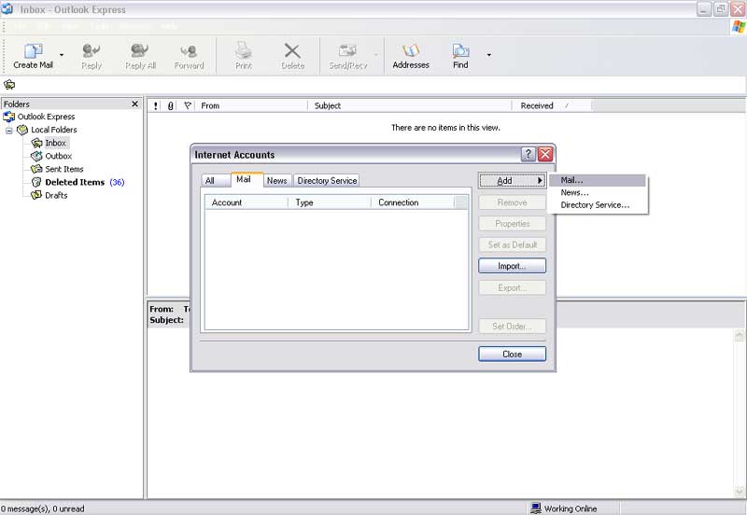Choose Directory Service... from the Add menu
The image size is (747, 515).
click(x=598, y=205)
